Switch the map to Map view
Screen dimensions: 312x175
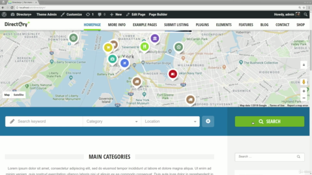pyautogui.click(x=7, y=95)
